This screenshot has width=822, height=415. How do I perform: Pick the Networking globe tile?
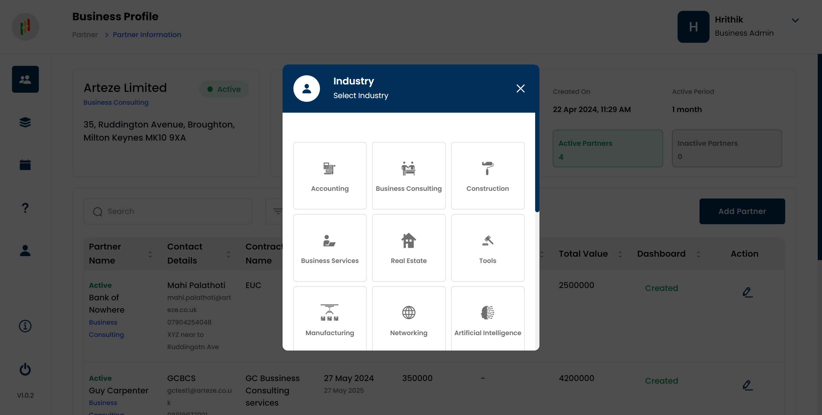pos(408,319)
